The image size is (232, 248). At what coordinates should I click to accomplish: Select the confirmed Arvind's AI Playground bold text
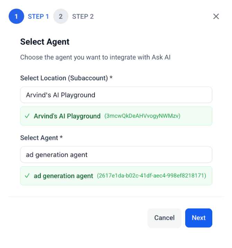pyautogui.click(x=67, y=116)
